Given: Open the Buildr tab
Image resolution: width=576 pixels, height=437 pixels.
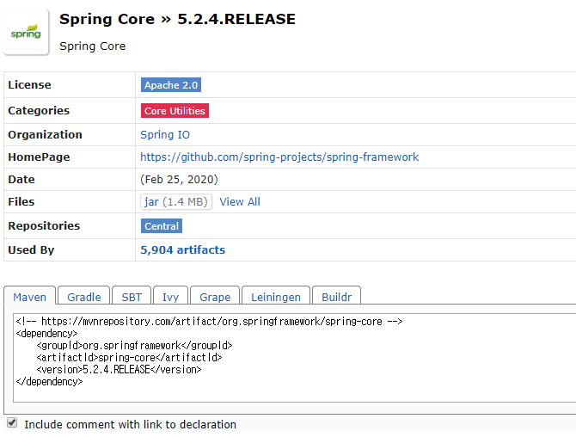Looking at the screenshot, I should (x=336, y=297).
